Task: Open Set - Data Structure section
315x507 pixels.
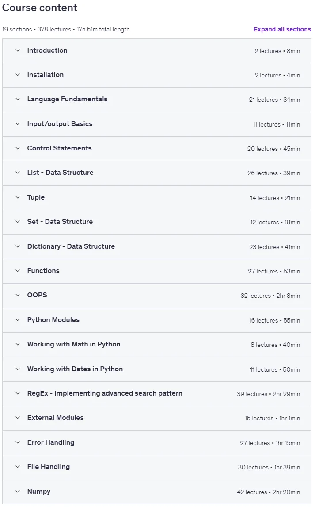Action: 157,222
